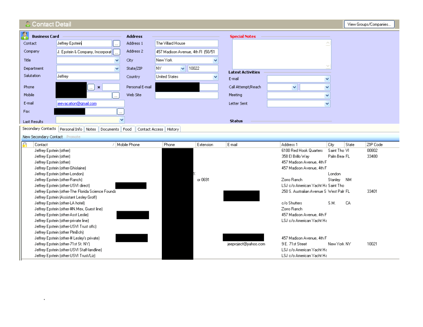Click the ellipsis button next to Company
Screen dimensions: 423x327
click(116, 52)
